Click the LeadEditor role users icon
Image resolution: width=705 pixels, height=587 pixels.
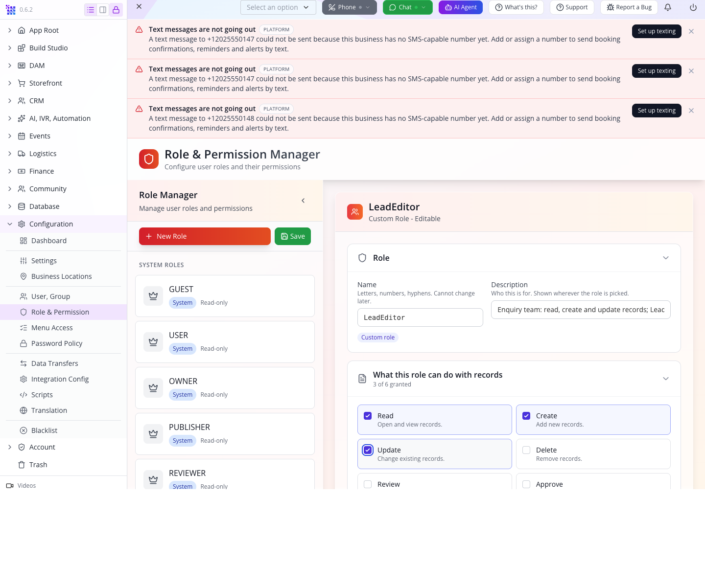click(355, 212)
